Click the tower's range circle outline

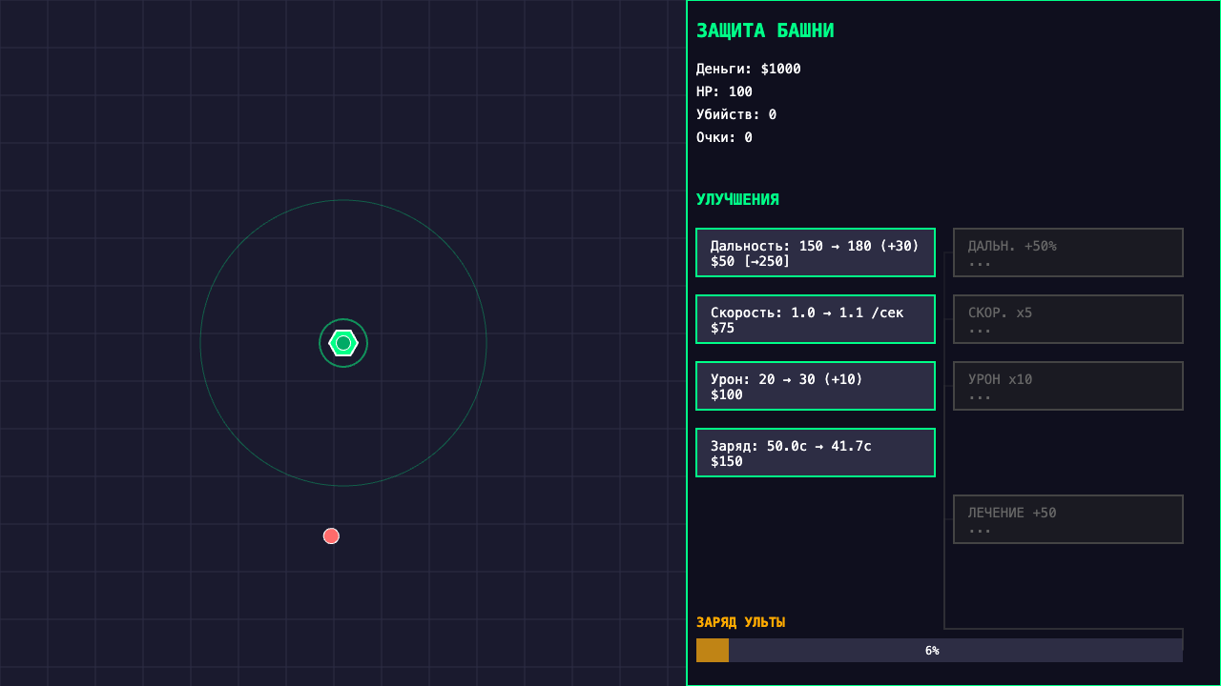point(343,200)
